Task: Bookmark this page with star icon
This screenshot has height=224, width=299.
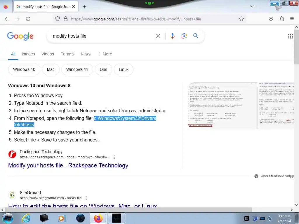Action: pyautogui.click(x=241, y=19)
